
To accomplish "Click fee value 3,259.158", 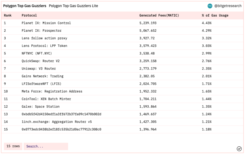I will pyautogui.click(x=148, y=61).
